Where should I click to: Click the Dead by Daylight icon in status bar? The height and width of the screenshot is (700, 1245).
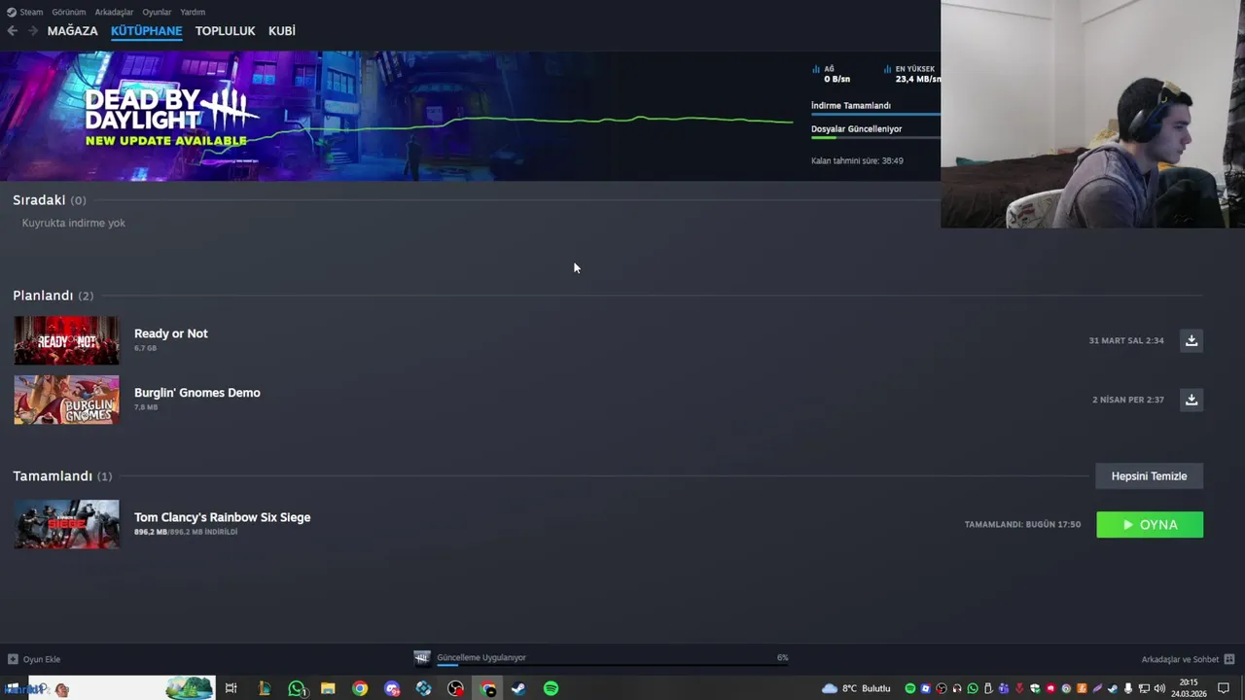click(x=422, y=658)
